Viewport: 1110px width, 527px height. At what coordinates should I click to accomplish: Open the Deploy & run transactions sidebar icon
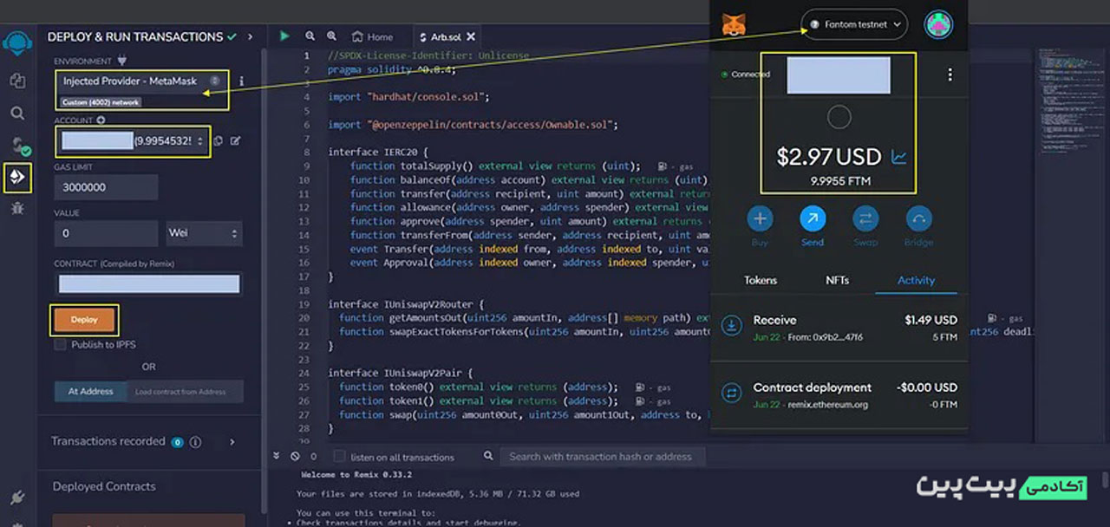(x=17, y=177)
